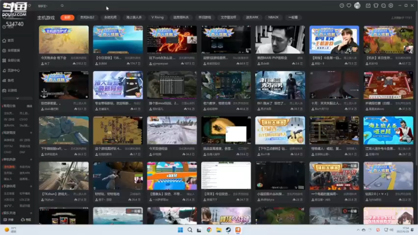The image size is (418, 235).
Task: Open the 美西MARI PVP stream thumbnail
Action: pos(280,40)
